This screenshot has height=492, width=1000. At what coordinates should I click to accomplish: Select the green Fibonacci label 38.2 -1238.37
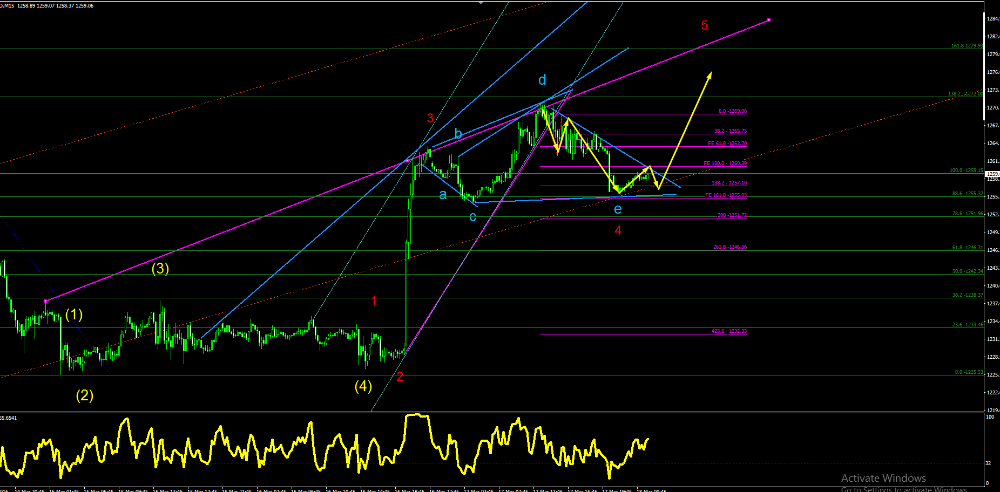[x=968, y=295]
